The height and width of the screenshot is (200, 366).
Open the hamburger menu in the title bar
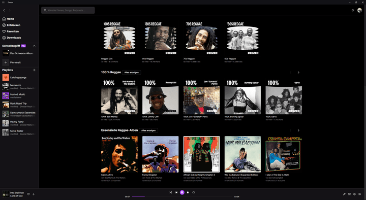click(3, 3)
